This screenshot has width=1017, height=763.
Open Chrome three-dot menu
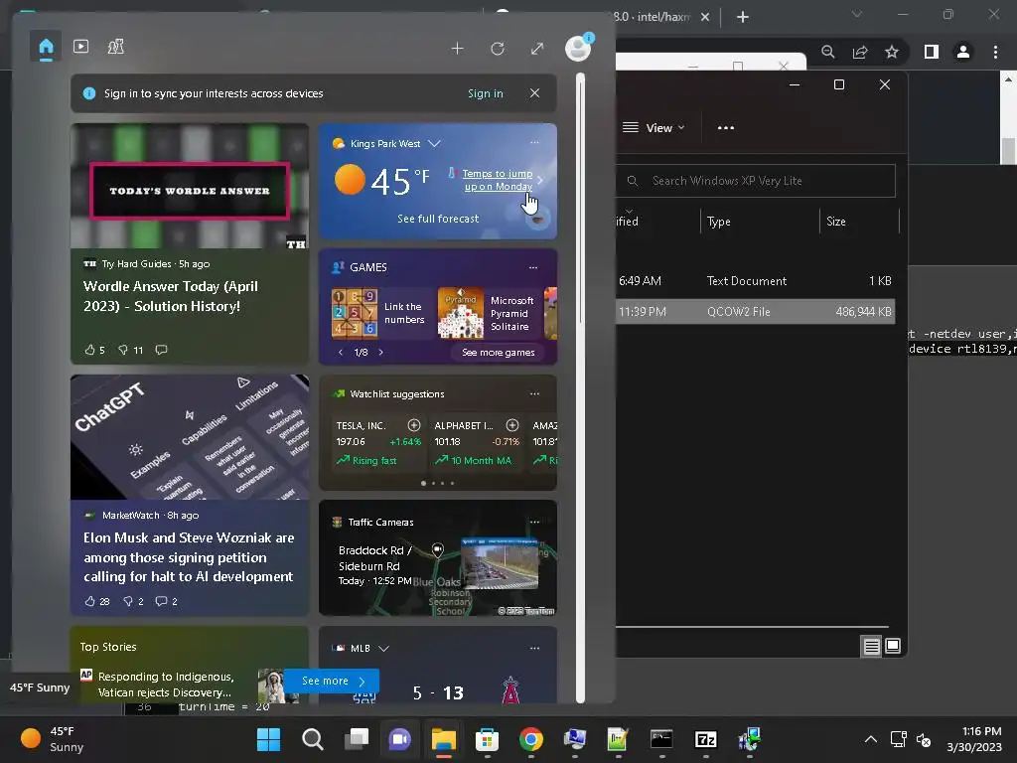point(995,52)
